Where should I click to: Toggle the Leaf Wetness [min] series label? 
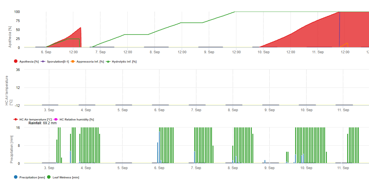point(66,178)
